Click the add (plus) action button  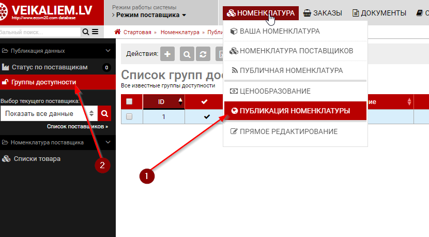click(x=167, y=54)
